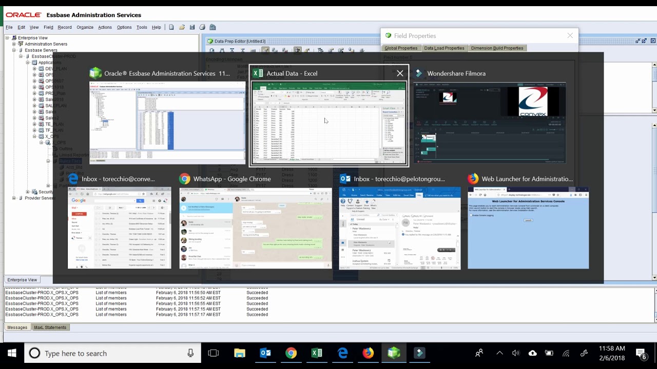
Task: Select Administration Servers in the tree
Action: pyautogui.click(x=46, y=44)
